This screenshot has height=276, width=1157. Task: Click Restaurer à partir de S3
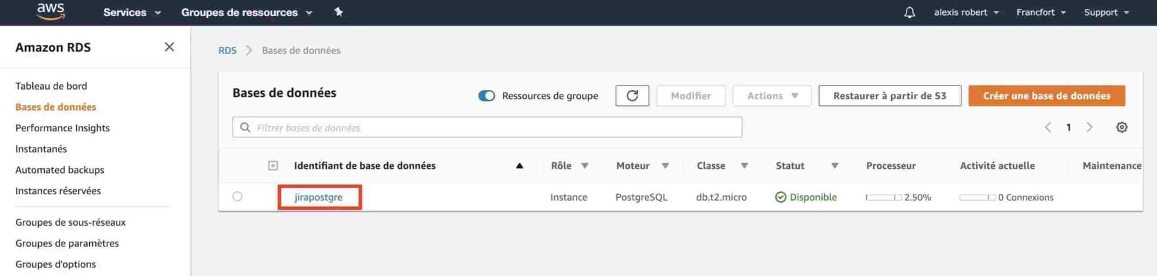pos(890,96)
